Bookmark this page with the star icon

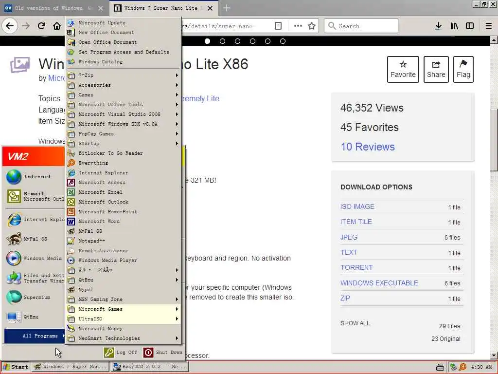click(x=312, y=26)
